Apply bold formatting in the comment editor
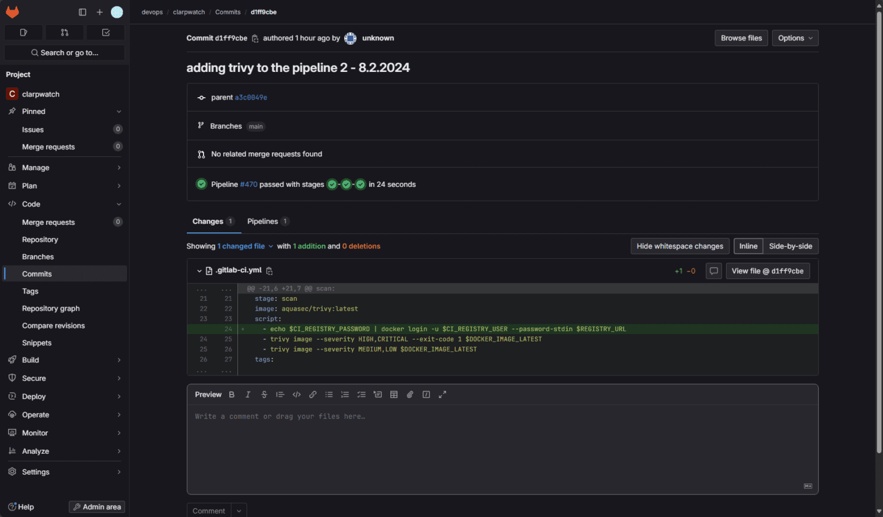This screenshot has width=883, height=517. (232, 395)
